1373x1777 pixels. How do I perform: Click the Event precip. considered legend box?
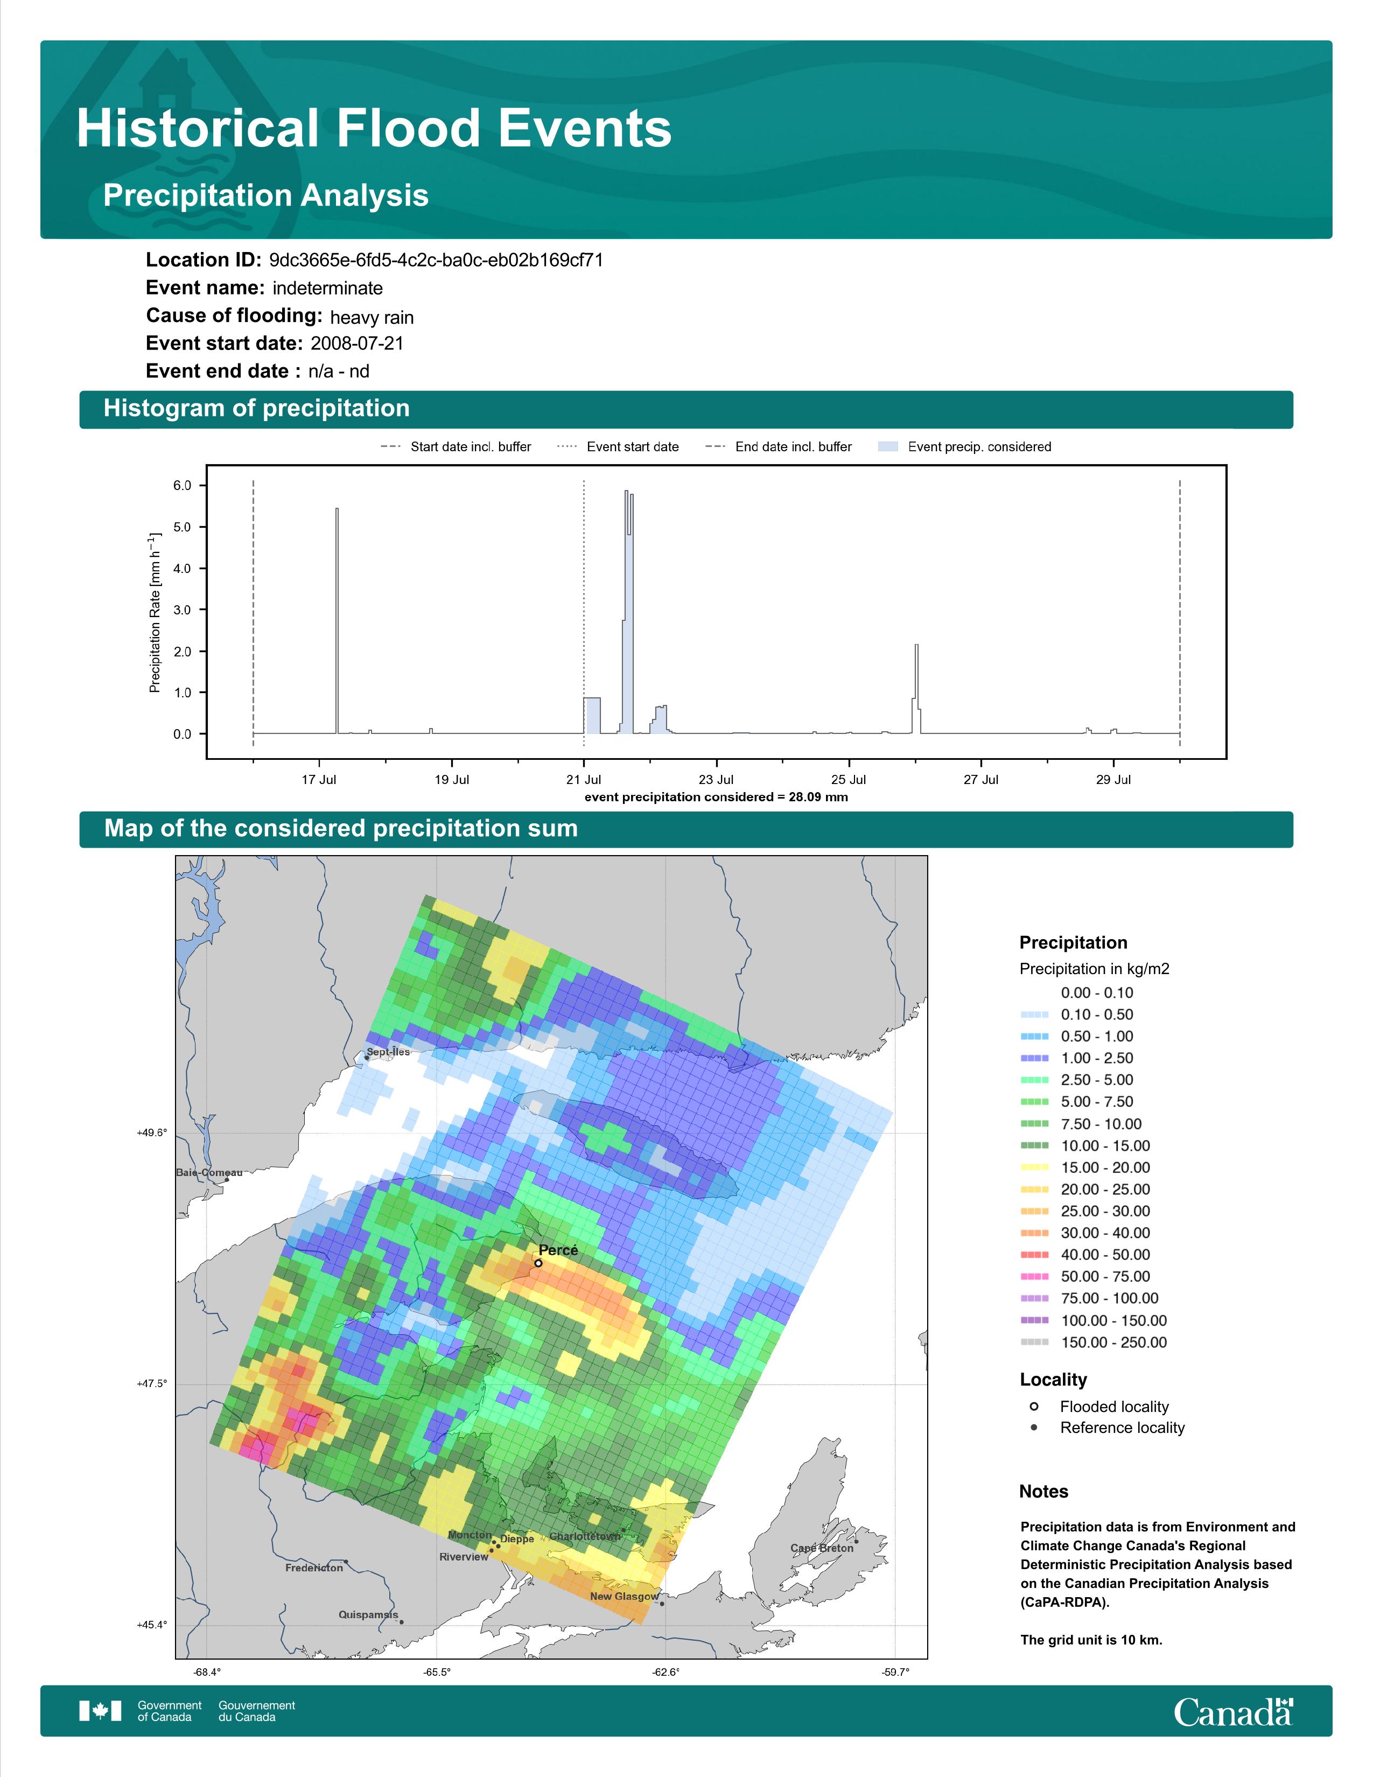pos(888,447)
